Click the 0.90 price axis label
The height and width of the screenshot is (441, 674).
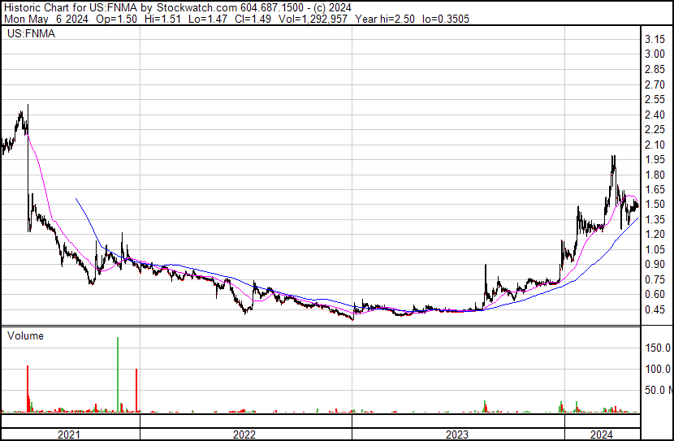pyautogui.click(x=655, y=264)
